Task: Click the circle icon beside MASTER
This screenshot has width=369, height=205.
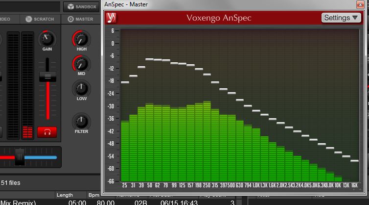Action: tap(71, 19)
